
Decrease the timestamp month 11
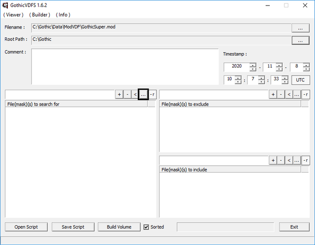click(x=279, y=69)
